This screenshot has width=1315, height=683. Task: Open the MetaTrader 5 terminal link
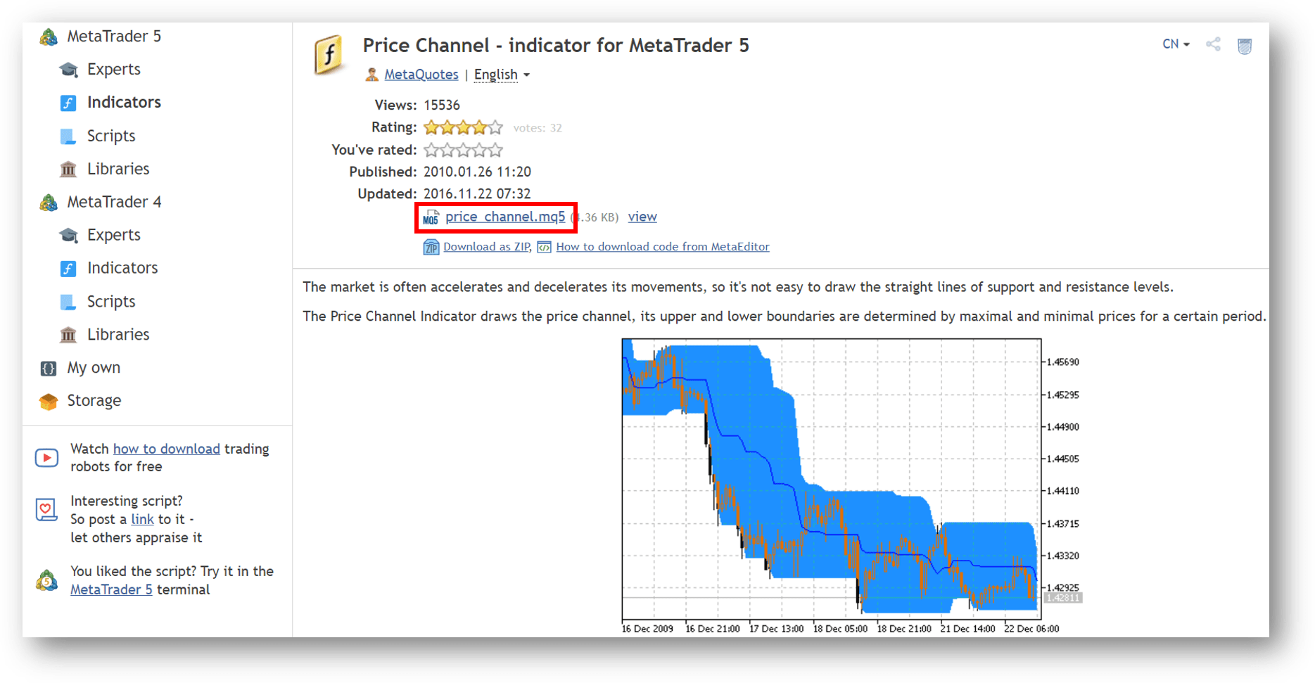(x=111, y=590)
